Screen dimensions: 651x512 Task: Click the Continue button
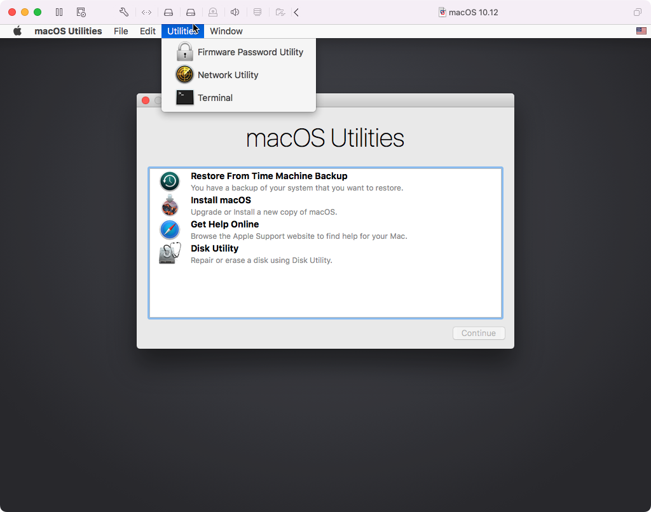click(479, 333)
